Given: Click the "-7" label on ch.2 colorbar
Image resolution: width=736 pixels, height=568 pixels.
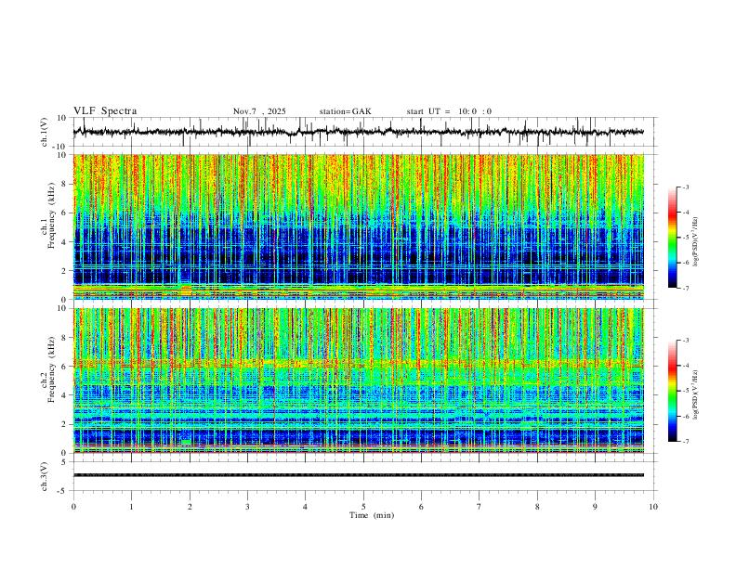Looking at the screenshot, I should pyautogui.click(x=686, y=442).
